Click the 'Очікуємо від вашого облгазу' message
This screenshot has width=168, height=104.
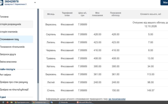150,24
